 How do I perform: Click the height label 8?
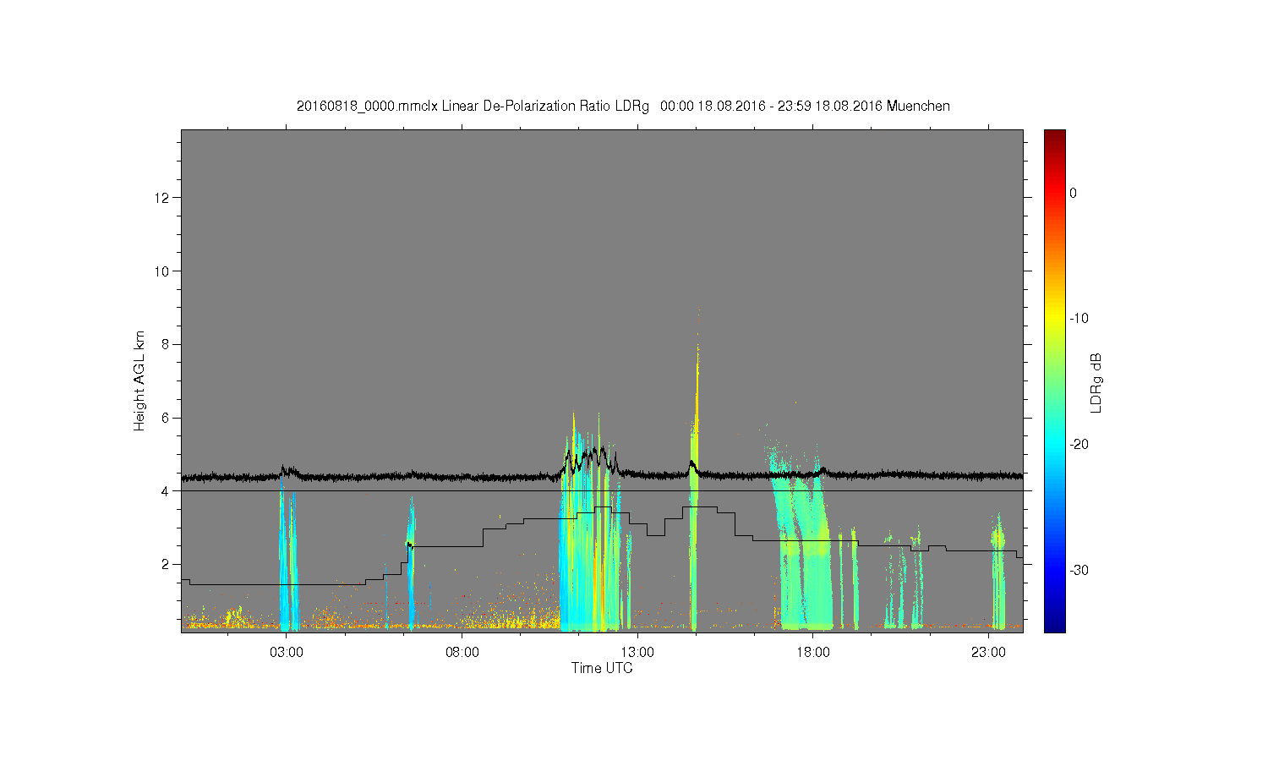tap(167, 344)
